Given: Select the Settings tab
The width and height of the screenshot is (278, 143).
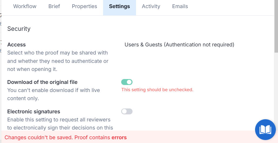Looking at the screenshot, I should (x=119, y=6).
